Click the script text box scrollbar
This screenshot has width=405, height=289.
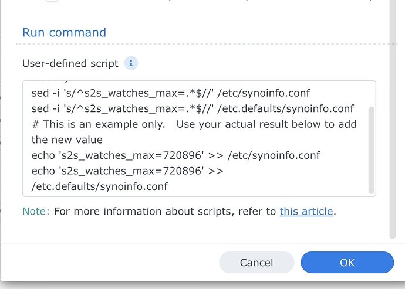pos(370,149)
